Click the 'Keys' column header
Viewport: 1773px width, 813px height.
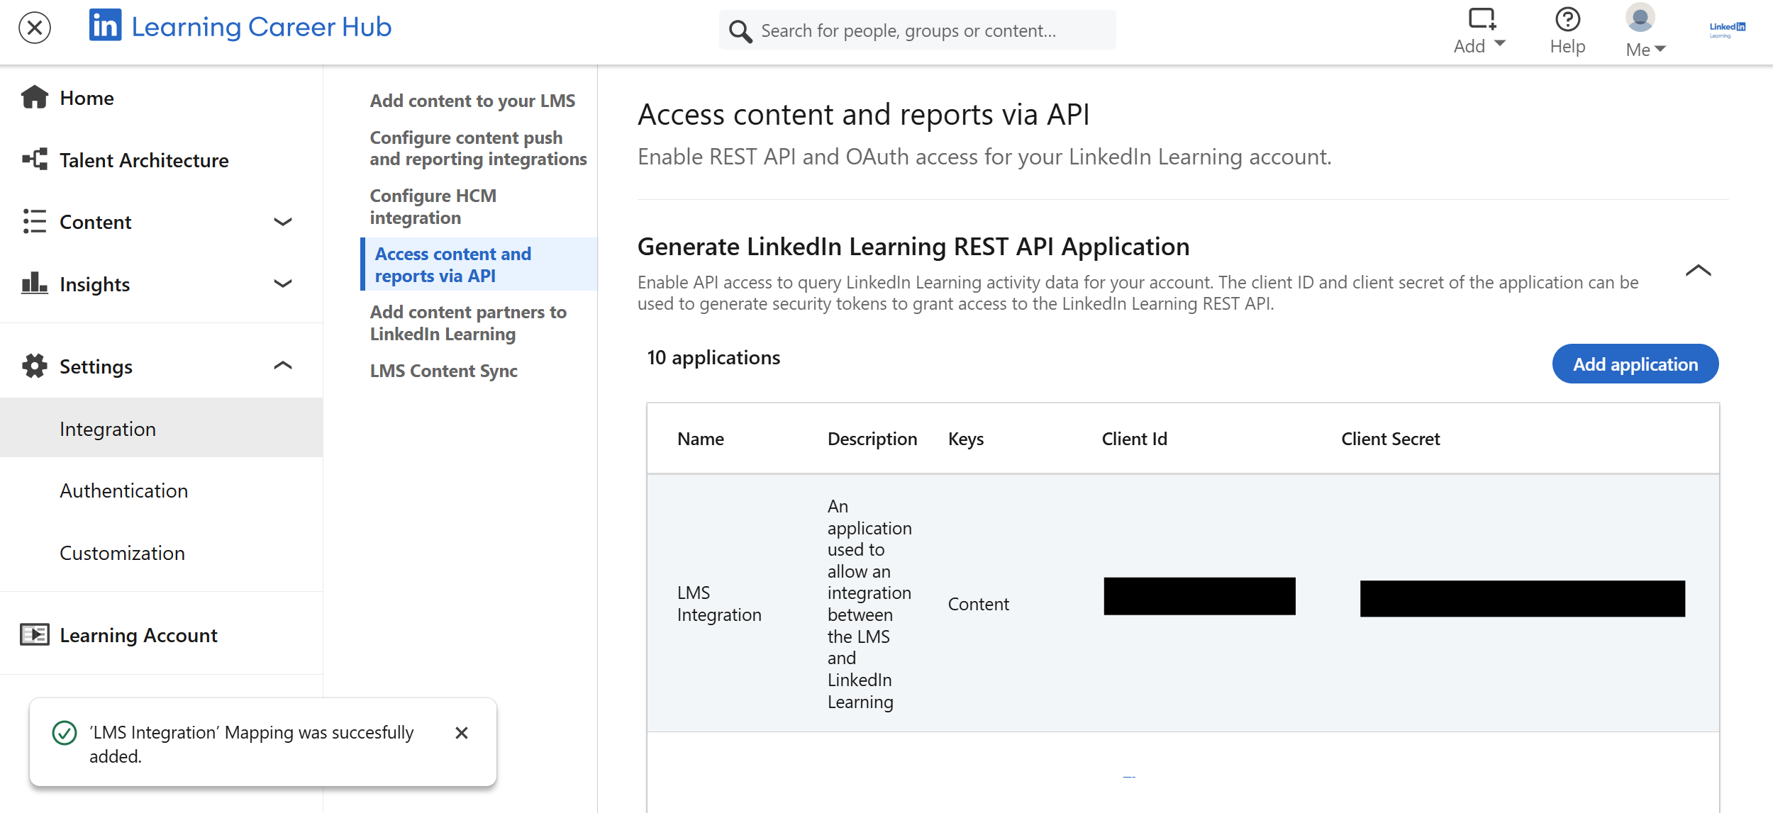(966, 439)
